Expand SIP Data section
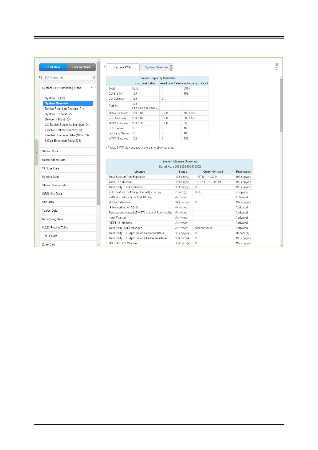Viewport: 318px width, 450px height. pyautogui.click(x=68, y=202)
